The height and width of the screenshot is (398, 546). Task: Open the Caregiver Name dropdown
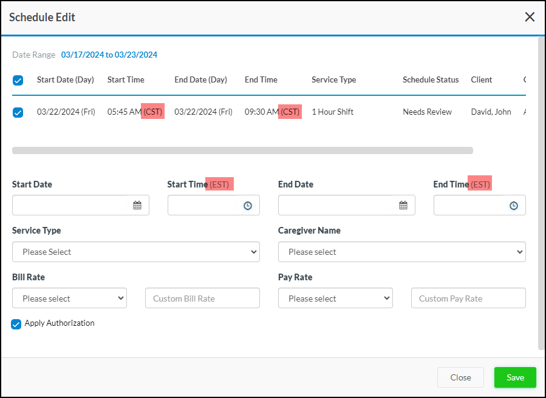tap(401, 252)
